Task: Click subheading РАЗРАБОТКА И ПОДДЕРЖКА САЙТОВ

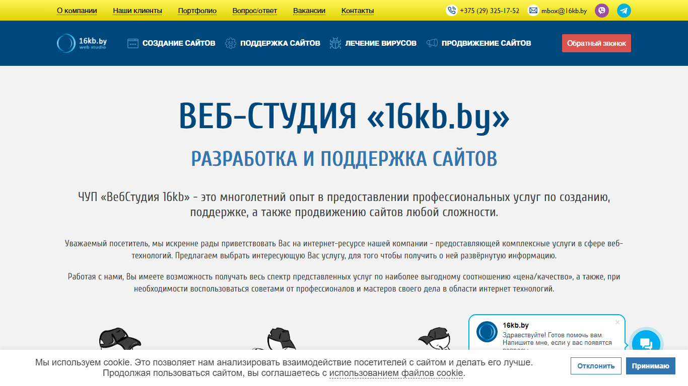Action: coord(344,159)
